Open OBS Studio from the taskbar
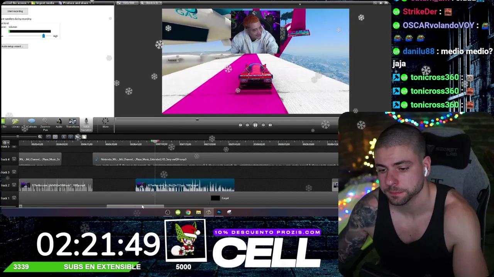Image resolution: width=494 pixels, height=277 pixels. coord(167,212)
